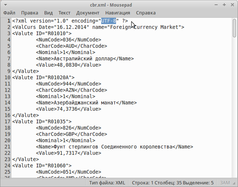Screen dimensions: 238x187
Task: Click the selected UTF-8 text
Action: click(109, 21)
